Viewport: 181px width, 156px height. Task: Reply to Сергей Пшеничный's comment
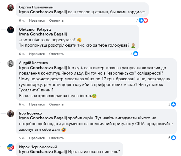pyautogui.click(x=57, y=20)
